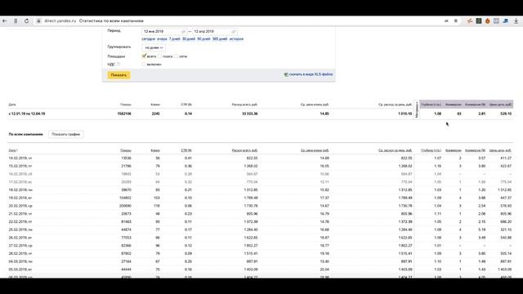This screenshot has height=294, width=523.
Task: Sort lower table by 'Конверсия (%)' header
Action: [x=476, y=150]
